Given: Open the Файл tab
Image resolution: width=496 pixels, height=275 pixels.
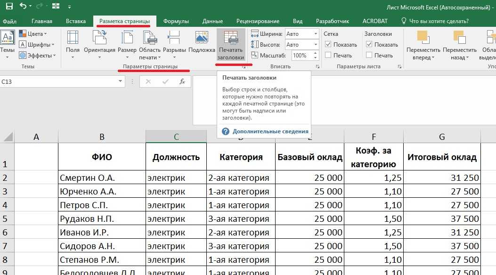Looking at the screenshot, I should pos(9,21).
